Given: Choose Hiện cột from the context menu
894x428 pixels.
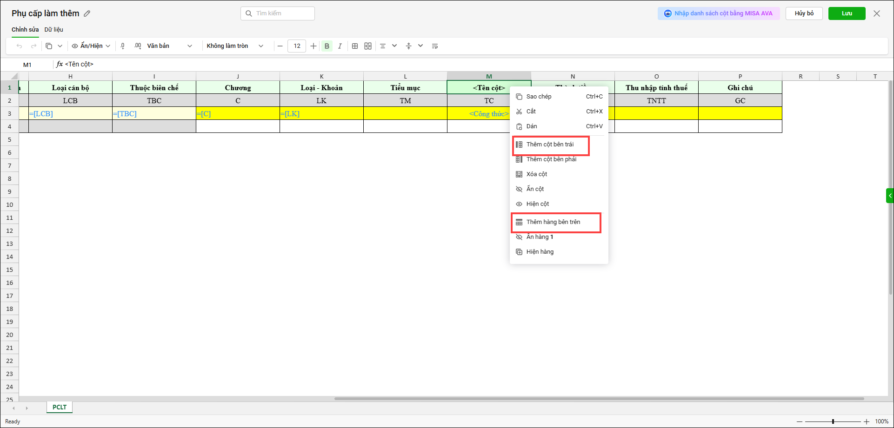Looking at the screenshot, I should [x=559, y=204].
